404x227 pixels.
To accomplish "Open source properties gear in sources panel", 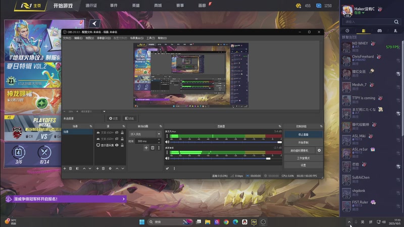I will pyautogui.click(x=110, y=168).
